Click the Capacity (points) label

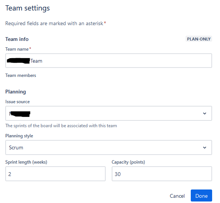click(x=128, y=162)
